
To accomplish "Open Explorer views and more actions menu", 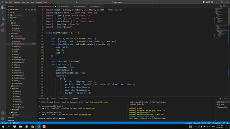I will coord(34,6).
